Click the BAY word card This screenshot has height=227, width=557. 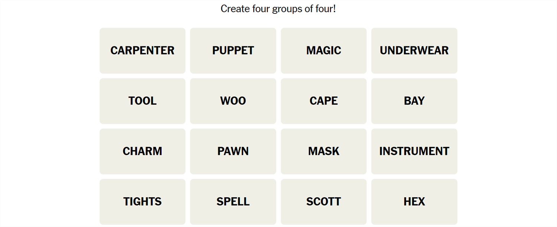(414, 101)
